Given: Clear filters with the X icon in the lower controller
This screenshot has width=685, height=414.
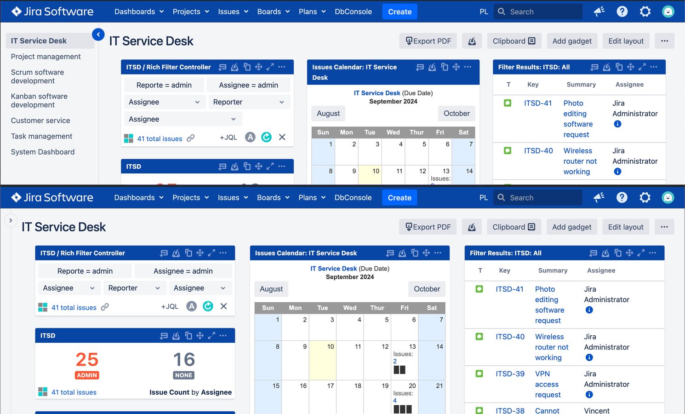Looking at the screenshot, I should coord(223,306).
